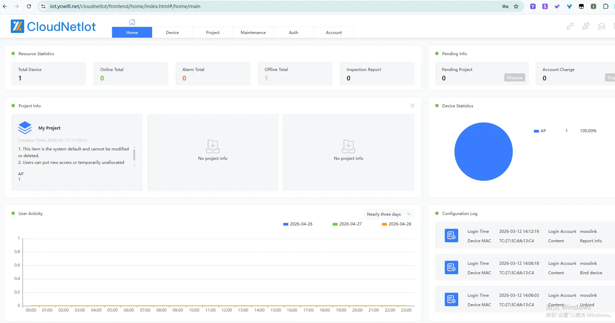This screenshot has width=615, height=323.
Task: Open the password key icon in address bar
Action: pos(505,6)
